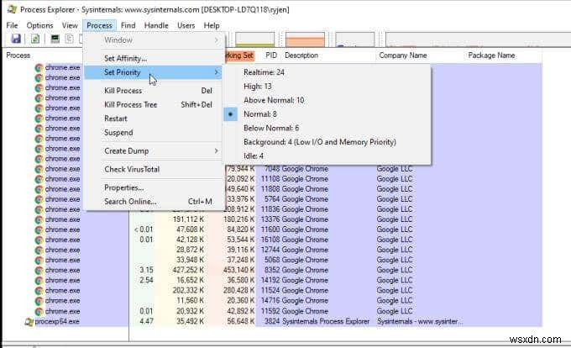Screen dimensions: 571x348
Task: Click the Save toolbar icon
Action: pyautogui.click(x=16, y=39)
